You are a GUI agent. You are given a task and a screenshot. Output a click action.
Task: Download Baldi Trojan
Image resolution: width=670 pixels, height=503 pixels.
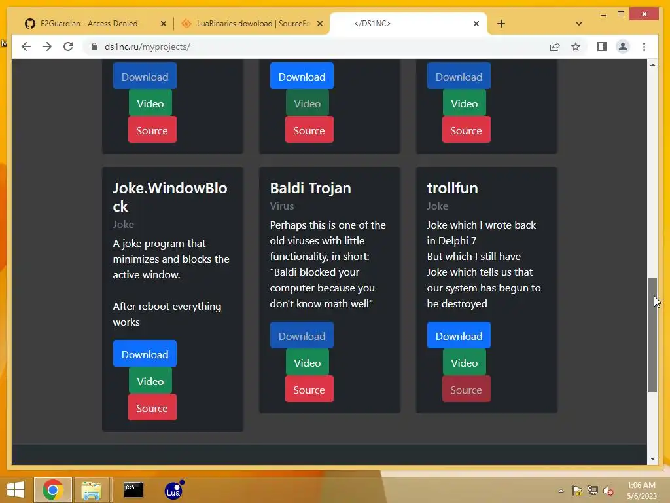302,335
